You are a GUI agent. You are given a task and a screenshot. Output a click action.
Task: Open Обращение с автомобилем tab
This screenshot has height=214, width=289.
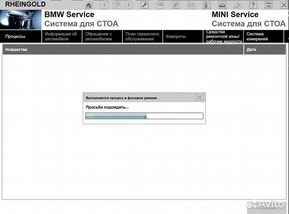tap(102, 36)
